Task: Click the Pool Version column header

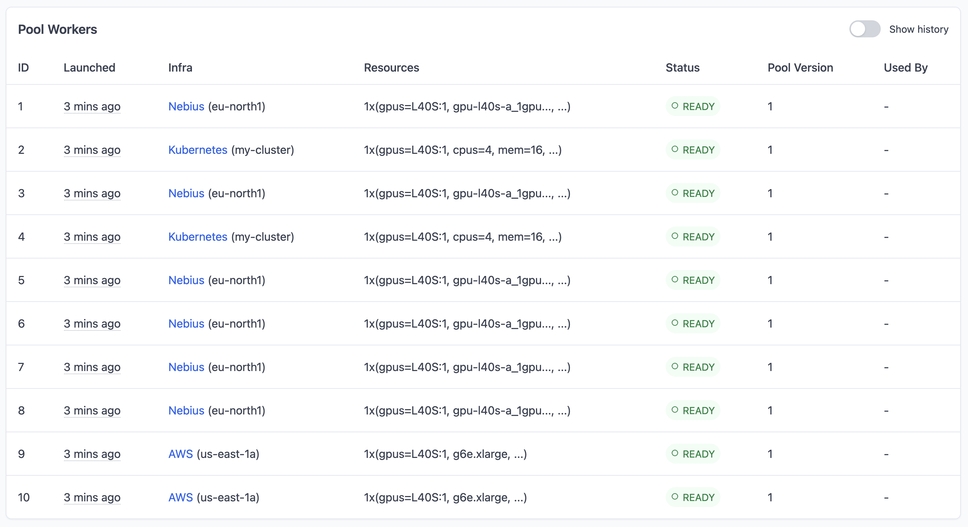Action: (800, 68)
